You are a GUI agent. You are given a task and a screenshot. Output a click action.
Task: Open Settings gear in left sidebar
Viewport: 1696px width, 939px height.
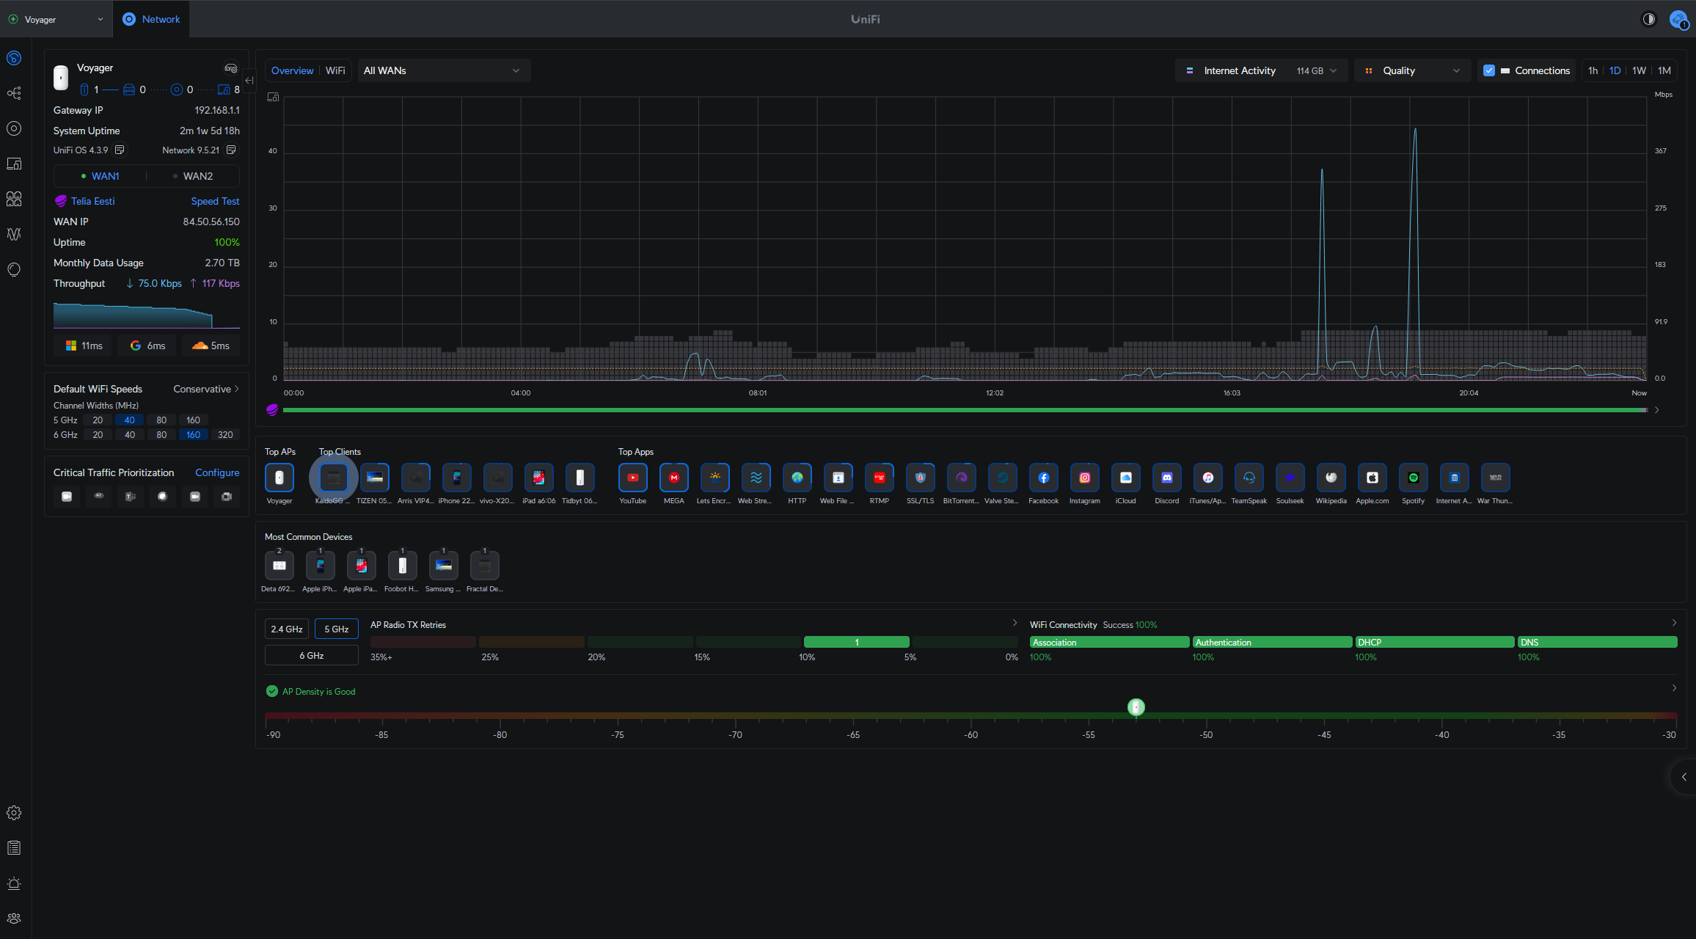tap(14, 813)
